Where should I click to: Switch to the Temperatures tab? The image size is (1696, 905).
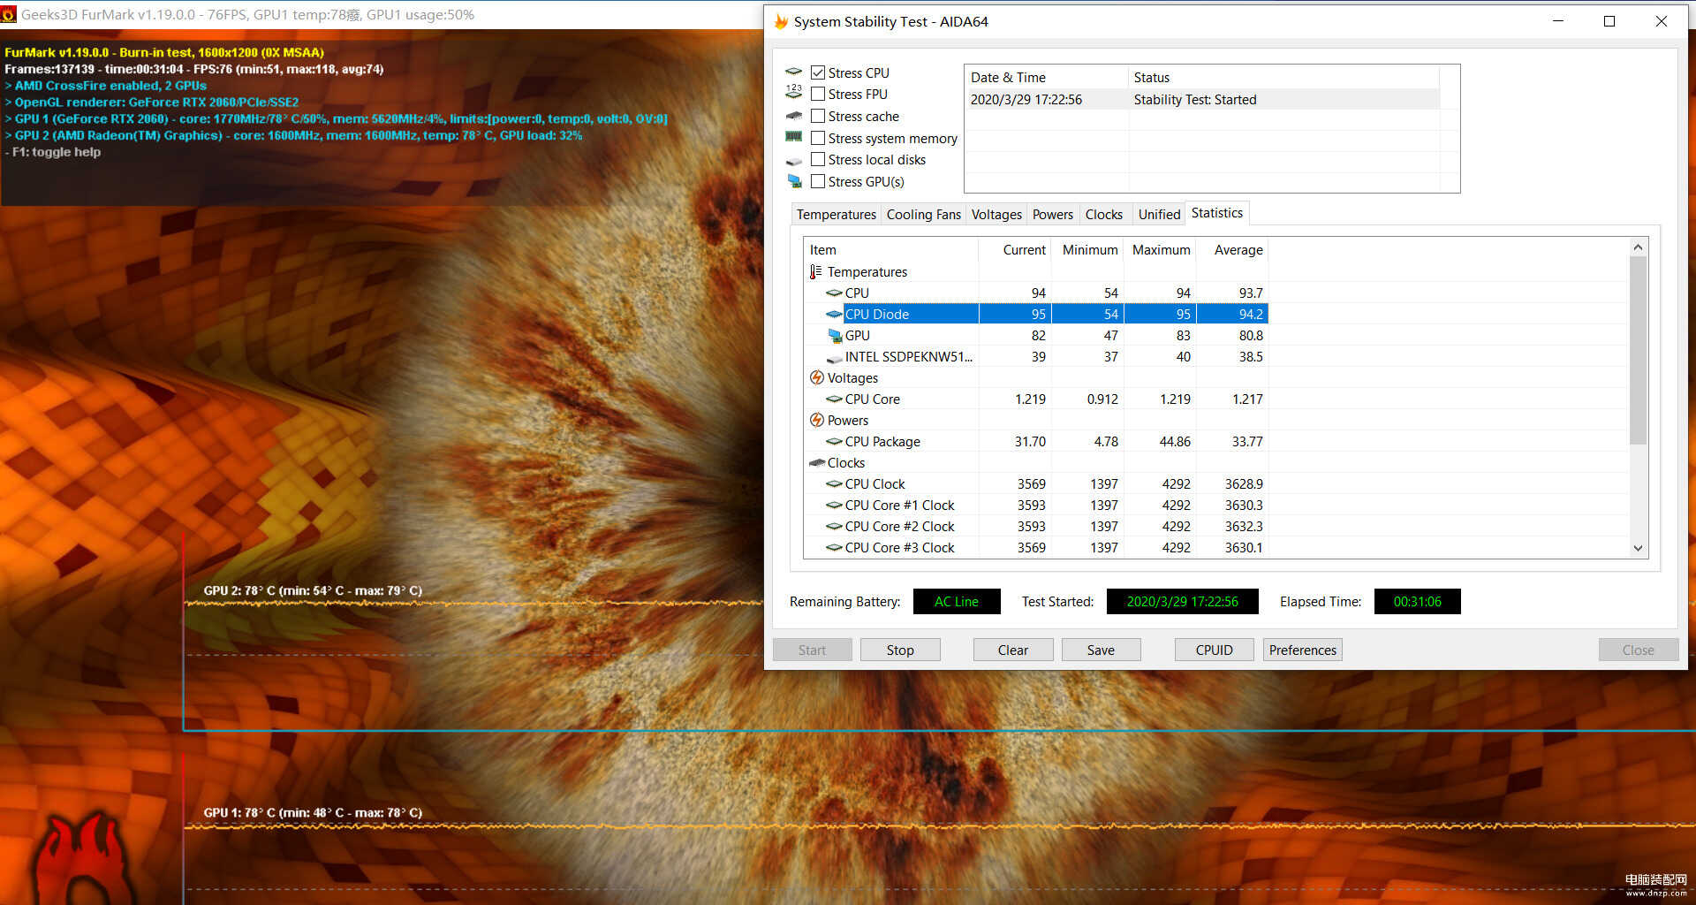(836, 215)
